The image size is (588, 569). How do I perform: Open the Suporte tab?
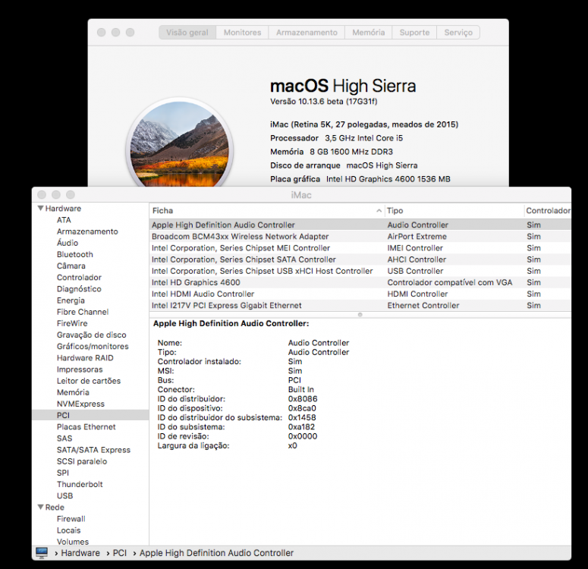click(414, 33)
